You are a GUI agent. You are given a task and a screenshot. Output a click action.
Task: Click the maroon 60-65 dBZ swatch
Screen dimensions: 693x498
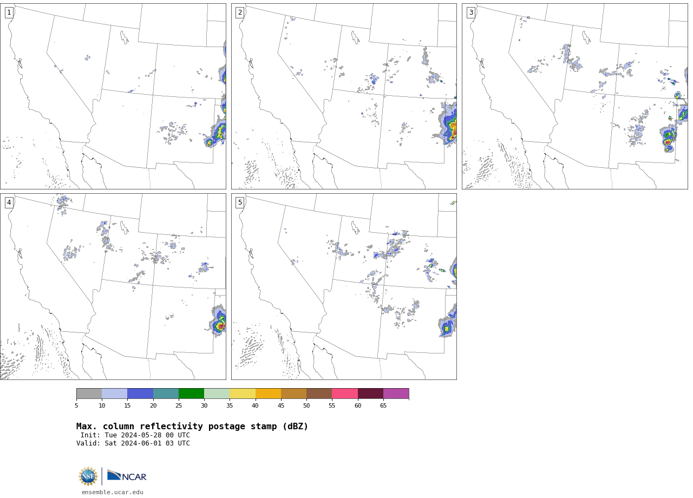(x=370, y=394)
